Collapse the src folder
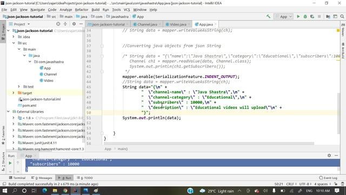The width and height of the screenshot is (346, 195). coord(14,43)
